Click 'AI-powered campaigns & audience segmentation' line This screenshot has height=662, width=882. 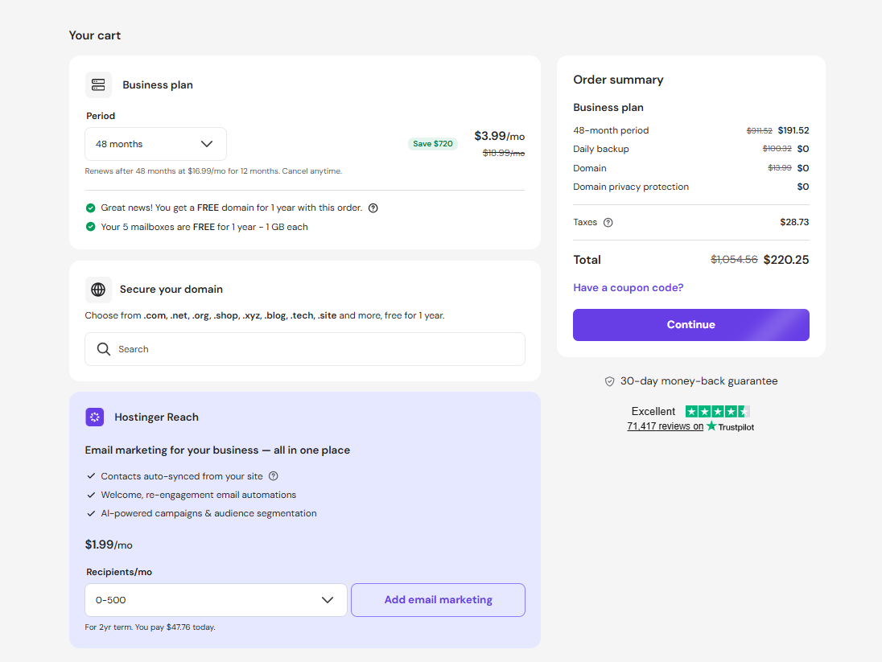(x=208, y=513)
